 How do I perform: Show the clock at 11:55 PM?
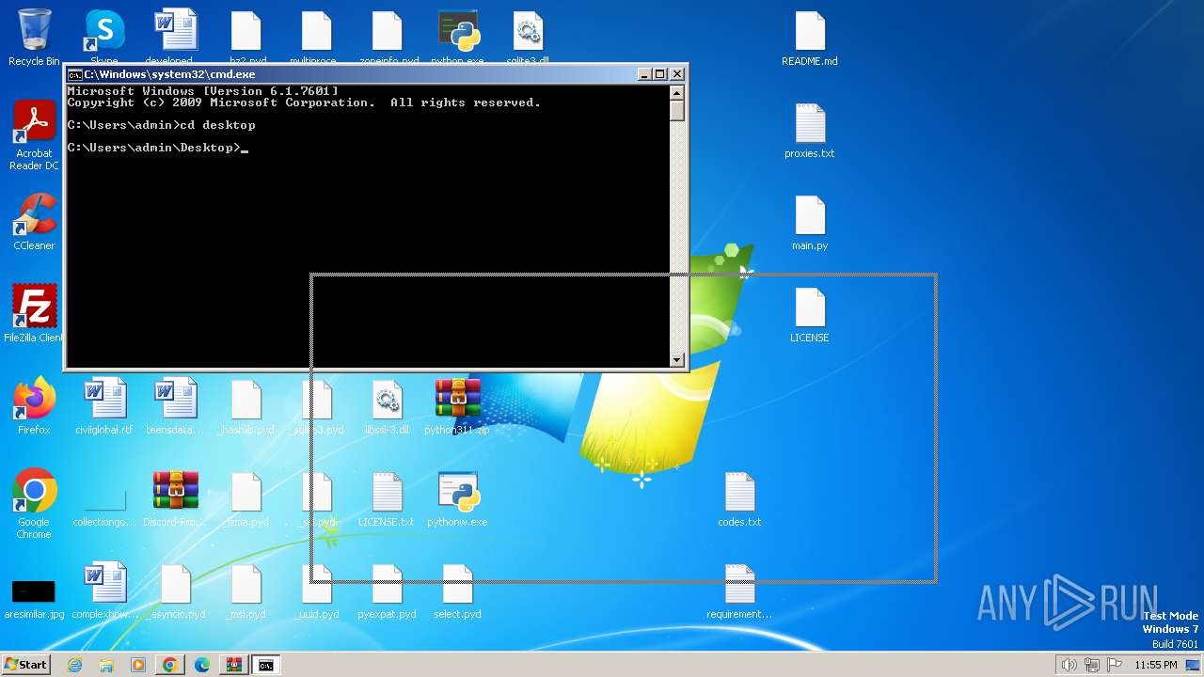[x=1156, y=665]
